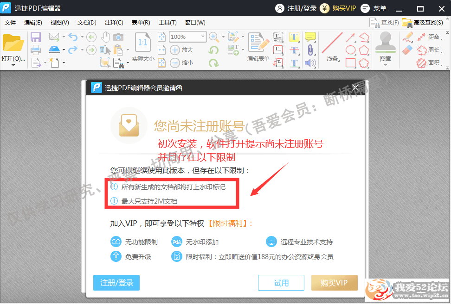451x304 pixels.
Task: Select the sound annotation speaker tool
Action: tap(310, 63)
